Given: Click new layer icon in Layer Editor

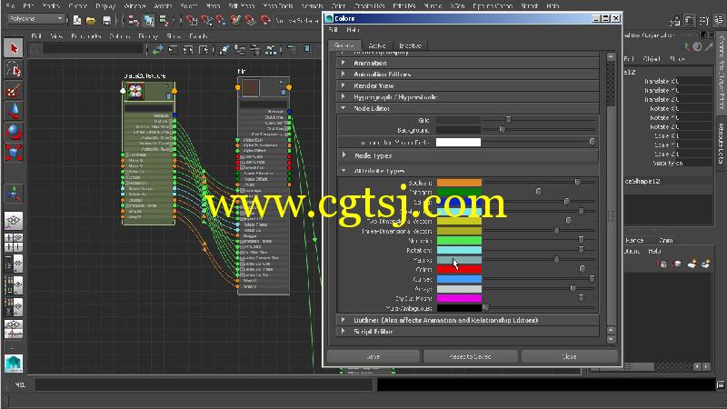Looking at the screenshot, I should point(692,264).
